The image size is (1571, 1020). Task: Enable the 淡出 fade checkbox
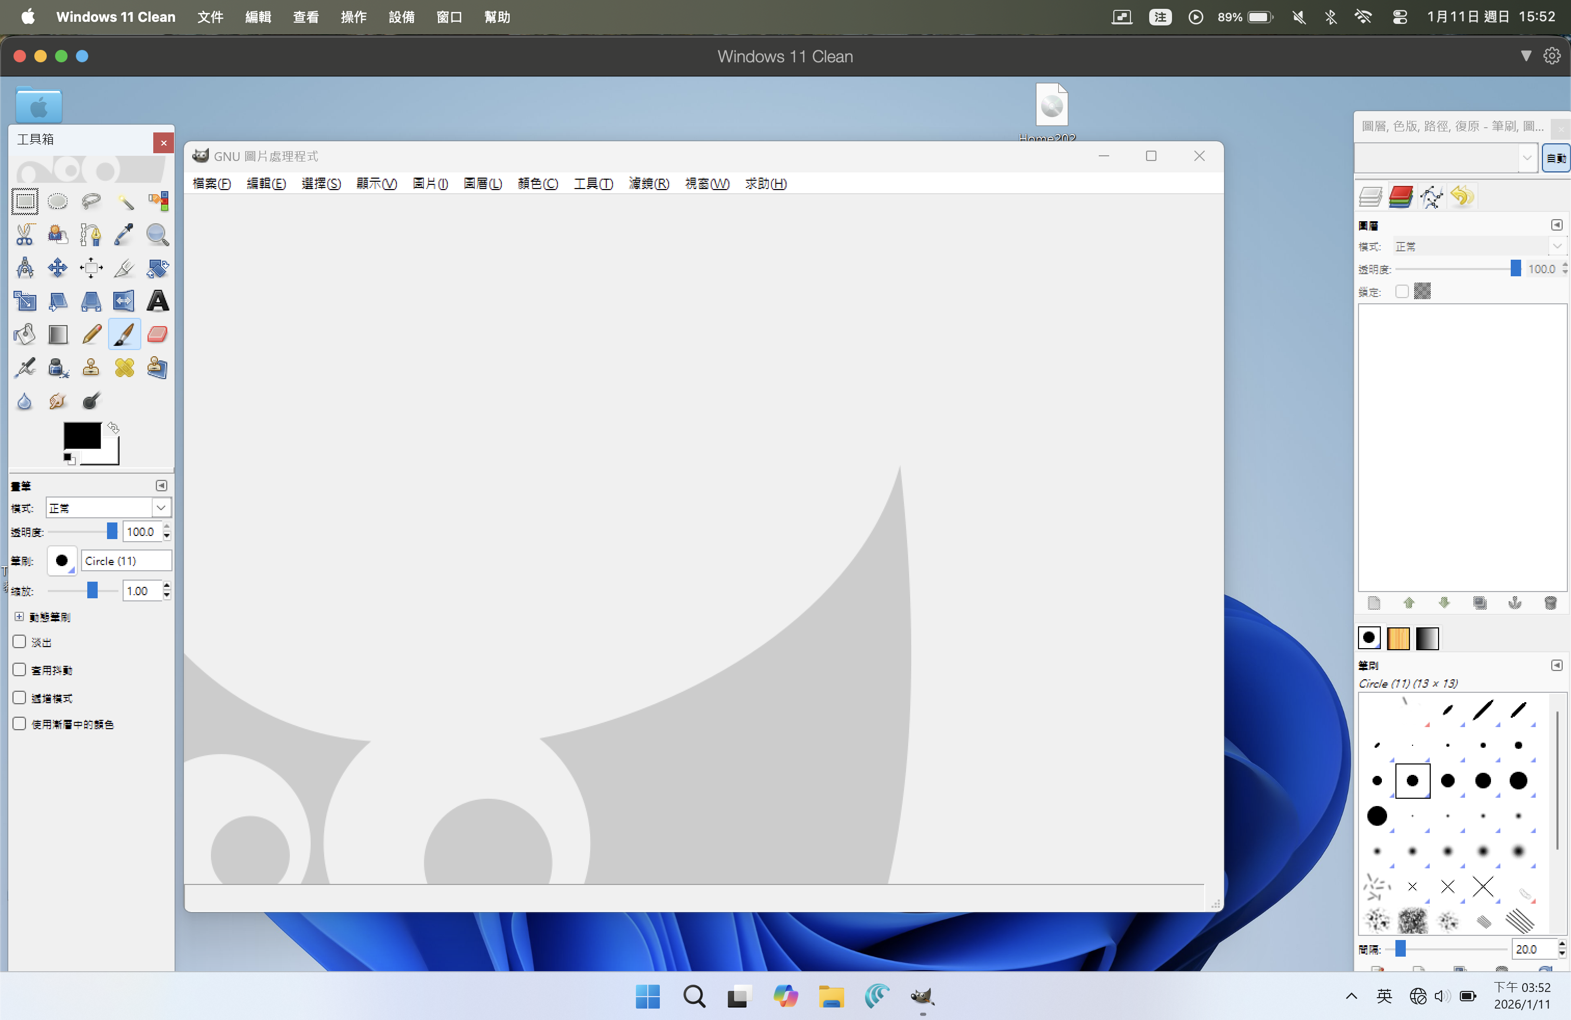click(x=19, y=641)
